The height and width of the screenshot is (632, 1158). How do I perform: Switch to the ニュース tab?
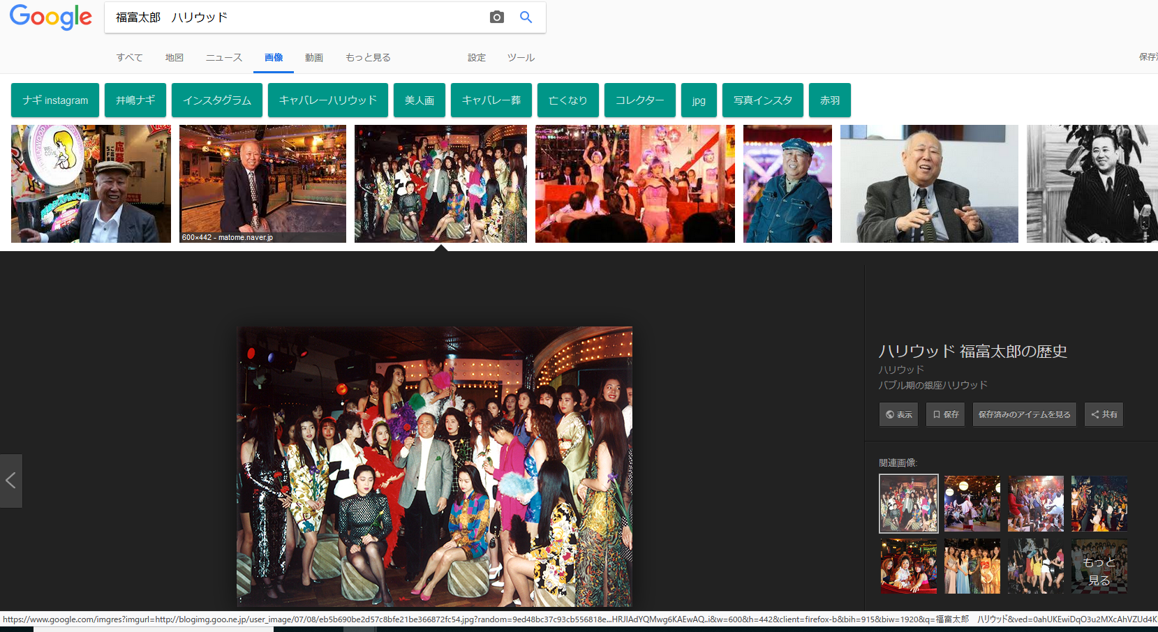pyautogui.click(x=223, y=57)
